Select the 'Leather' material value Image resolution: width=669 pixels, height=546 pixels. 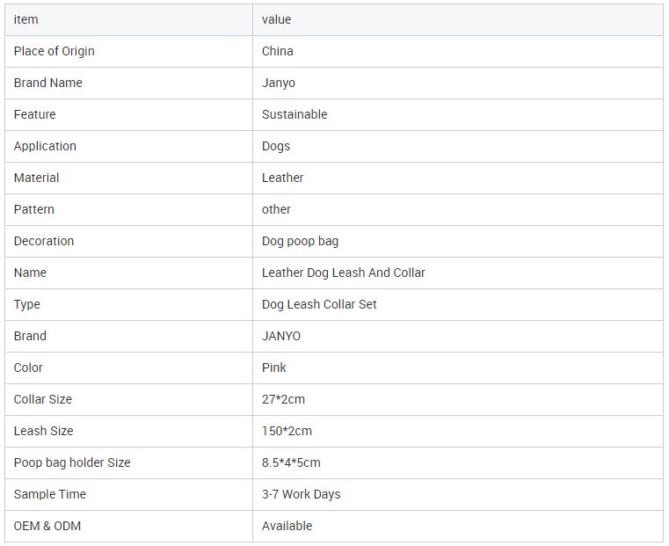tap(282, 178)
